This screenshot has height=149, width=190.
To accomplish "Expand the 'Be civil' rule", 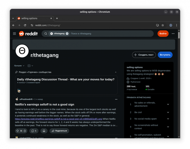I will point(168,112).
